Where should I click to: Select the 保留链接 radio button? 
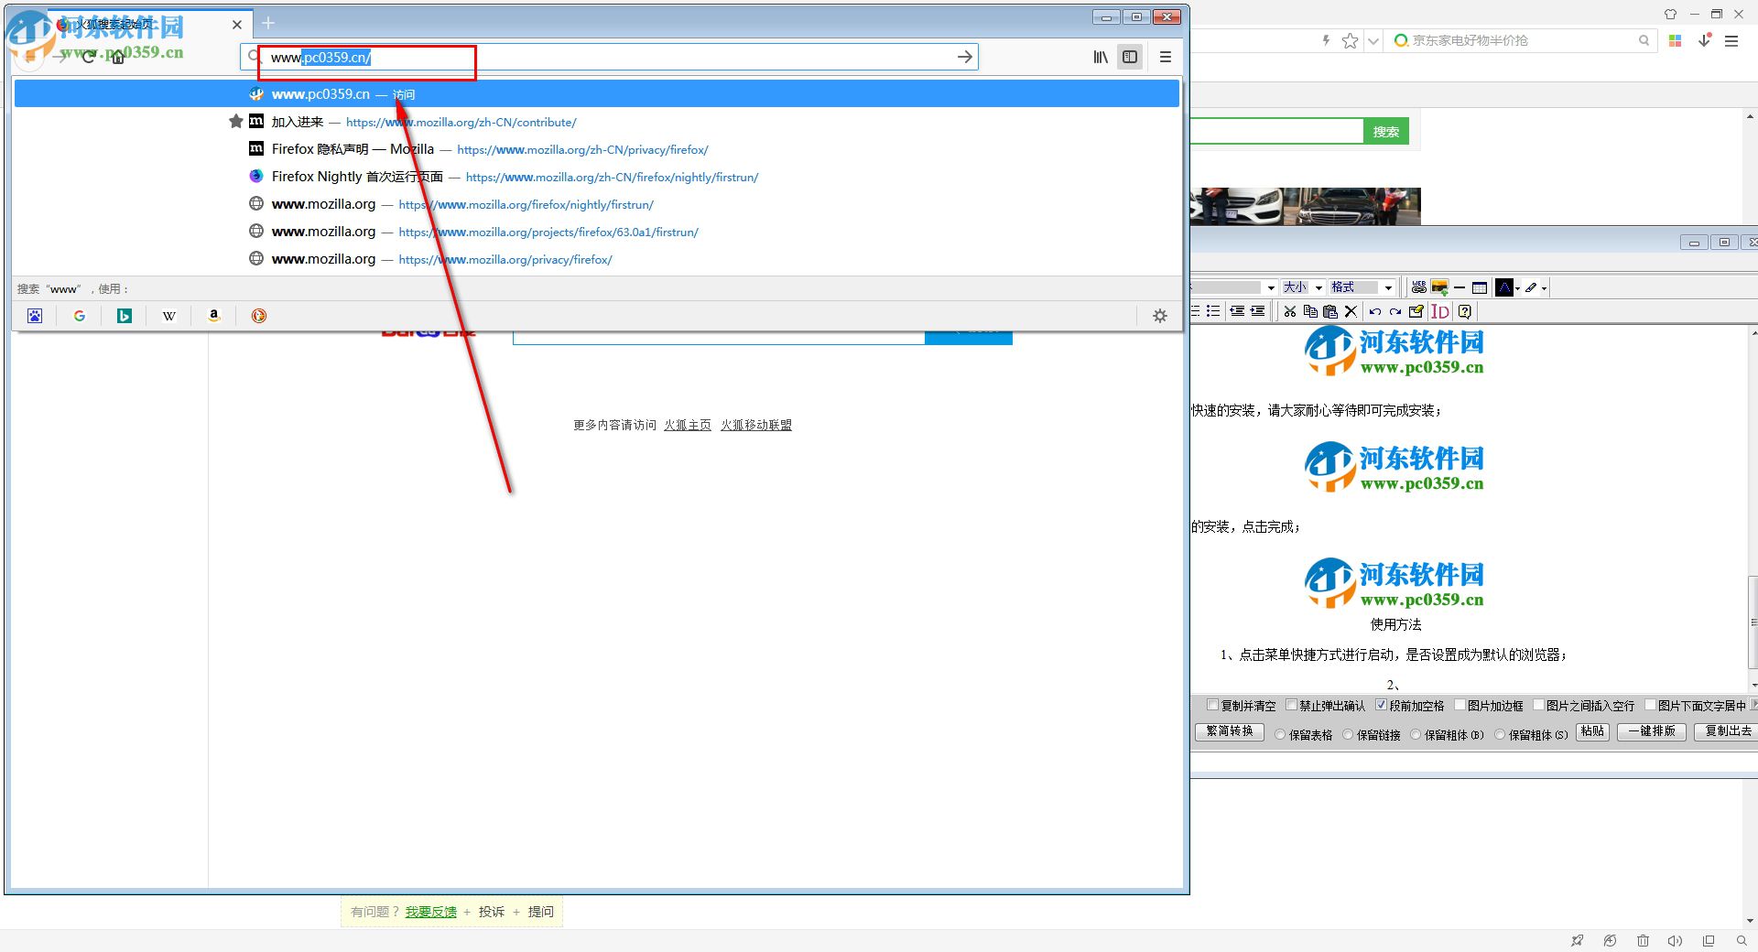[1348, 733]
